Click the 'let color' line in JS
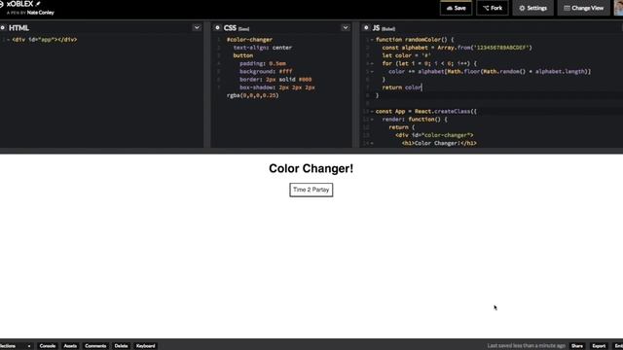Screen dimensions: 623x350 407,55
